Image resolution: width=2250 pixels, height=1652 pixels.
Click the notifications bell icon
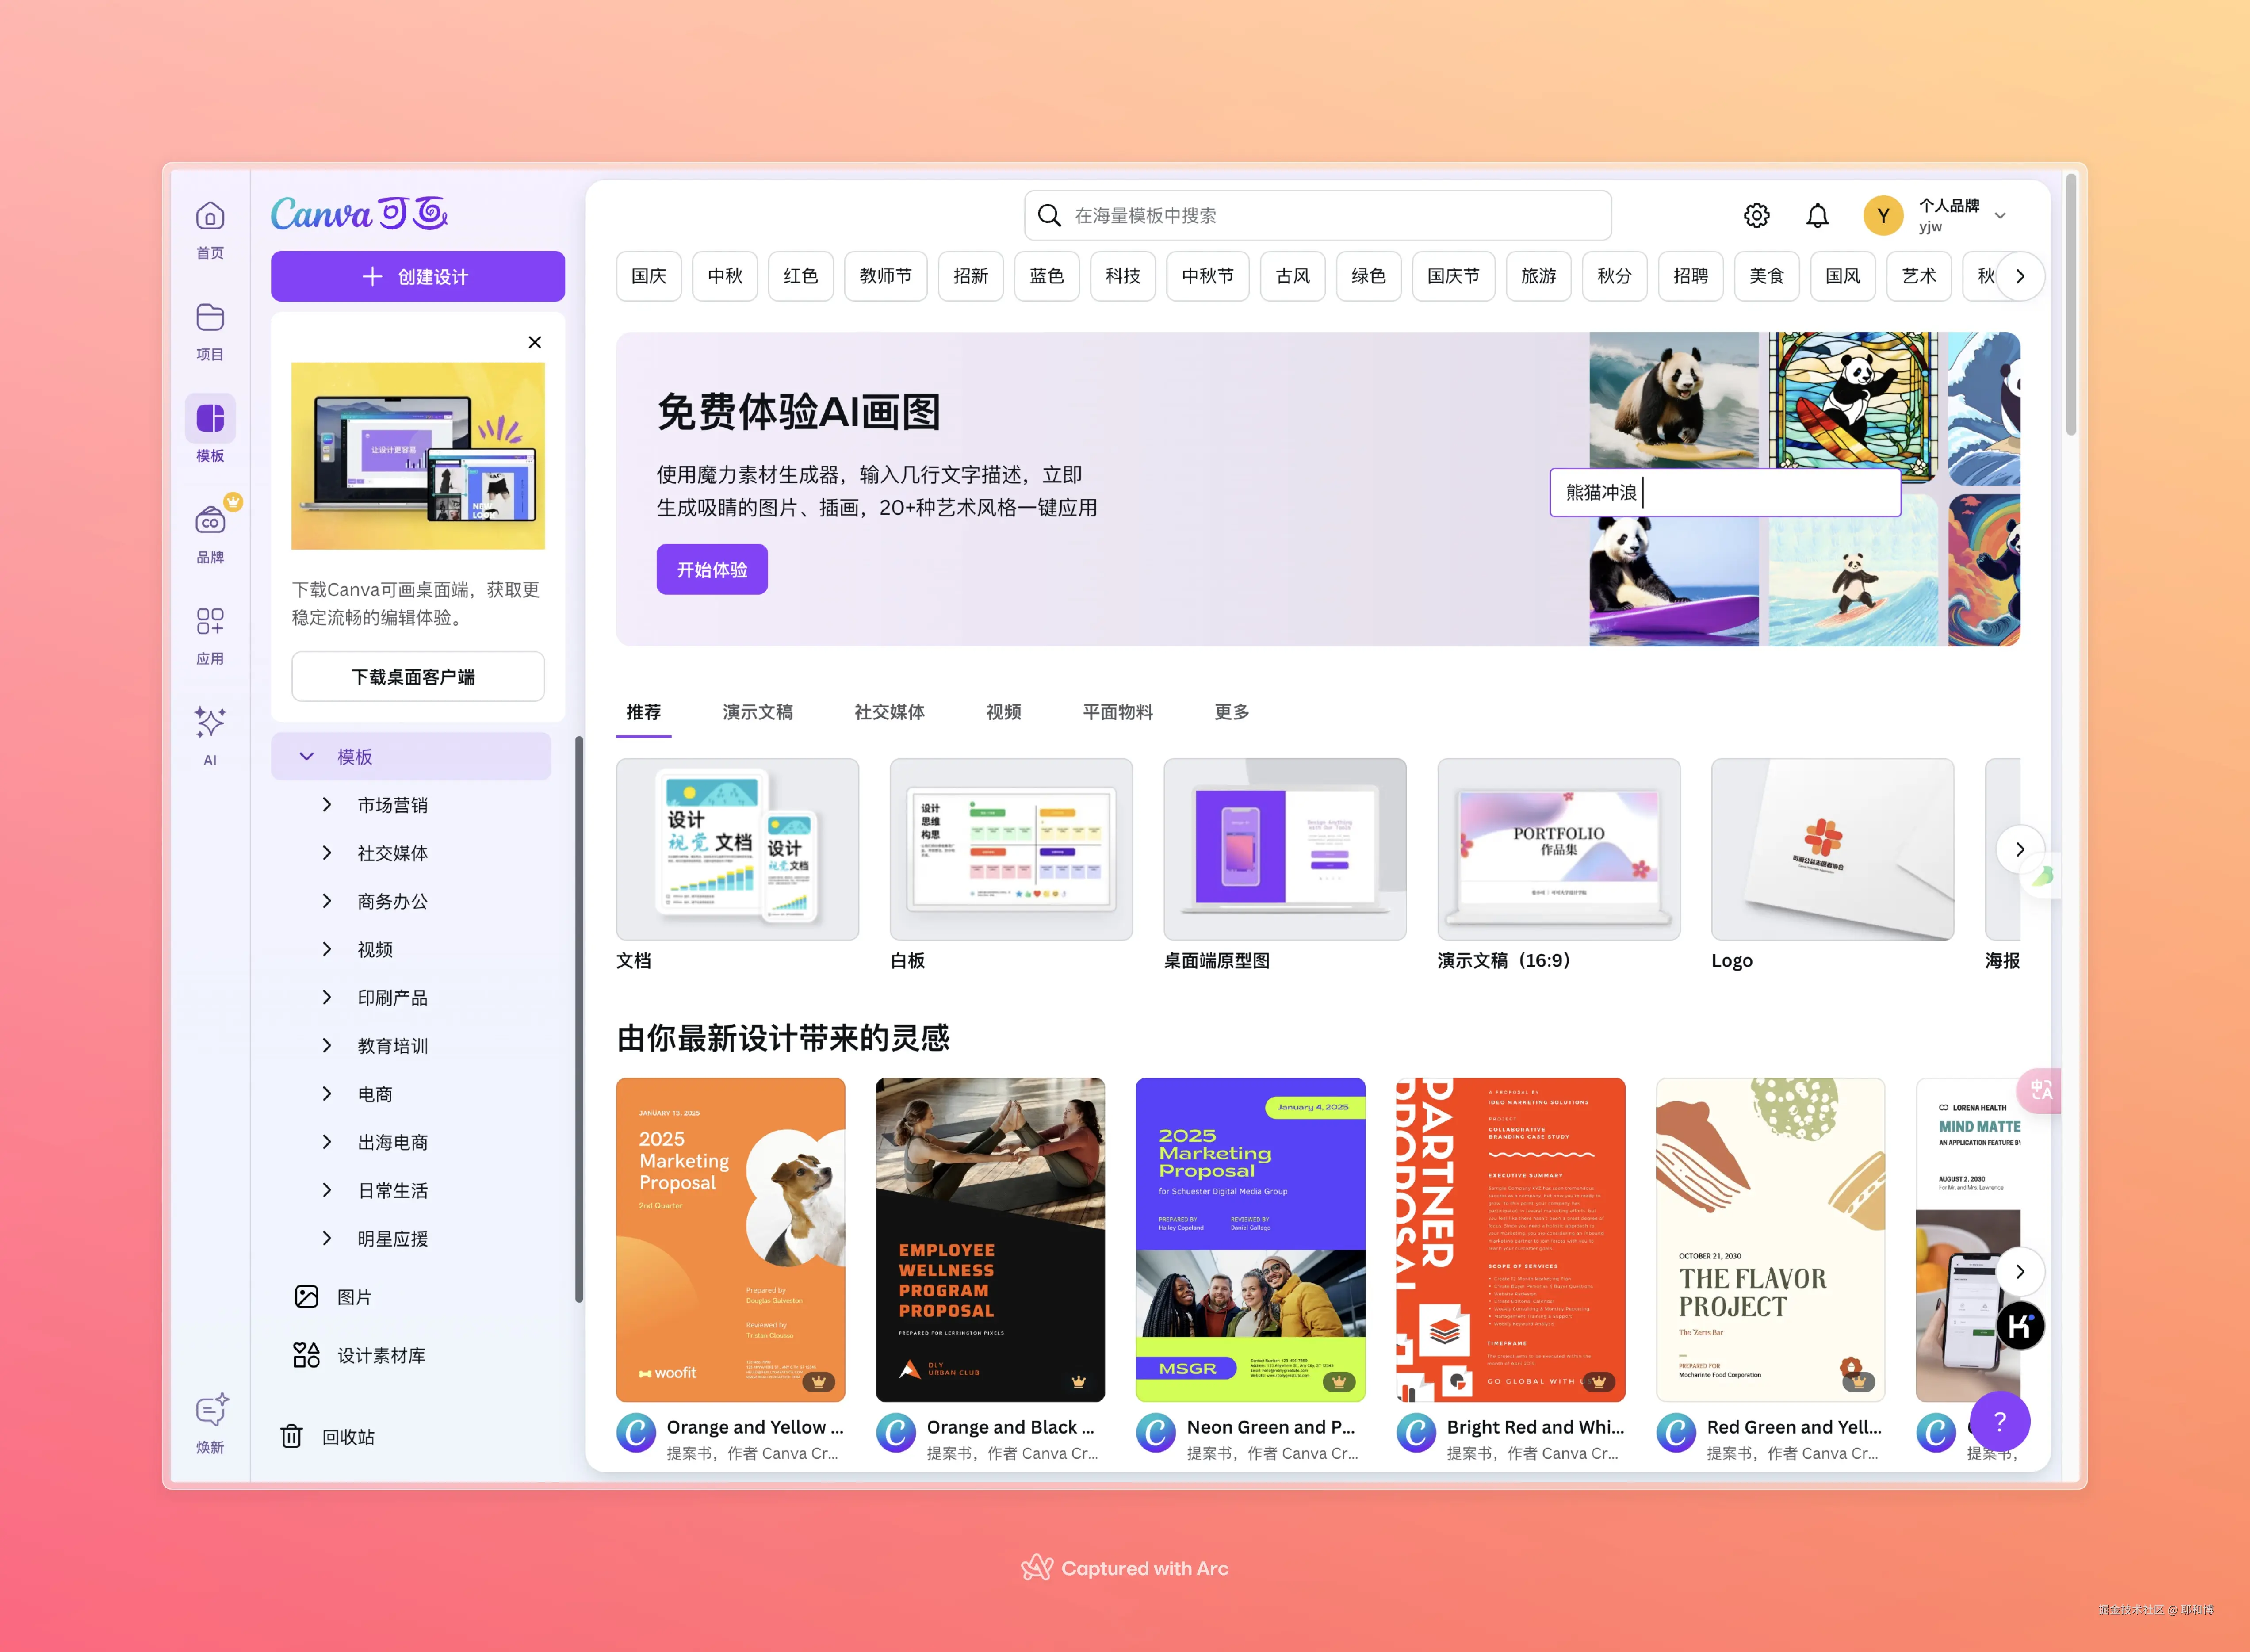(1817, 216)
